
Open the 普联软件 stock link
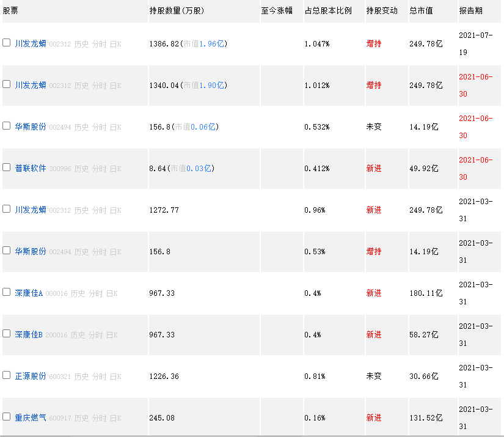(x=31, y=168)
